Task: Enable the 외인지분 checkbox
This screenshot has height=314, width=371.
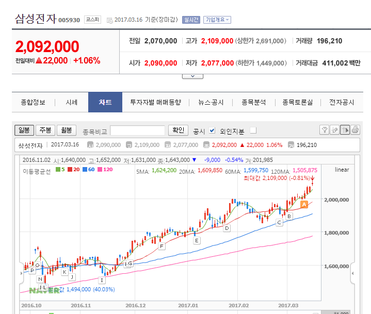Action: click(253, 130)
